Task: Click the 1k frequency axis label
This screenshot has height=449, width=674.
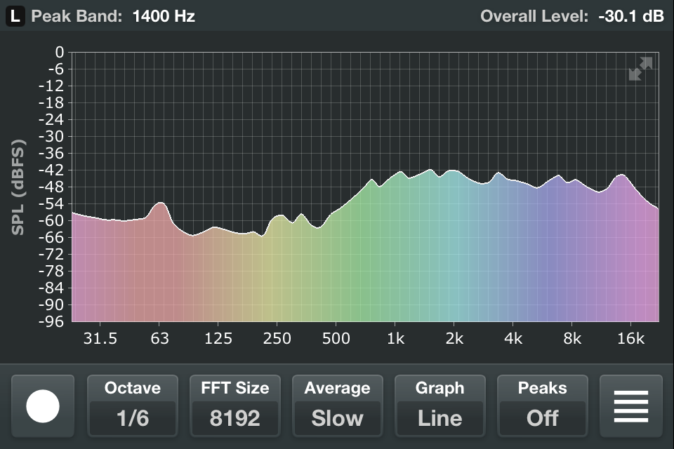Action: click(395, 339)
